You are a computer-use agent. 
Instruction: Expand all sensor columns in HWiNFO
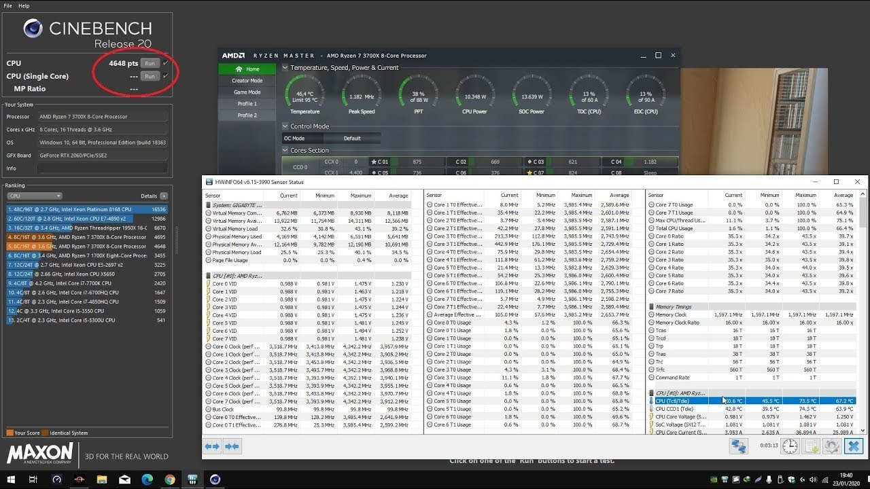click(212, 446)
